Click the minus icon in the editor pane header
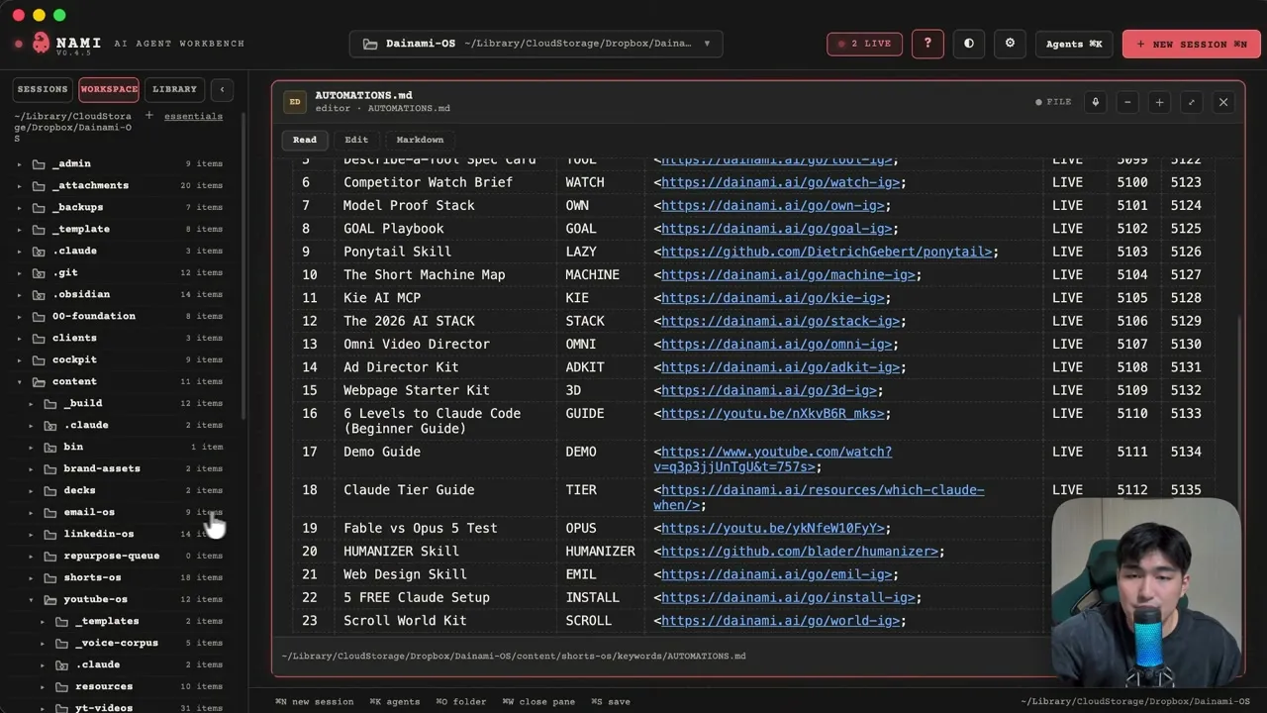1267x713 pixels. [x=1127, y=102]
